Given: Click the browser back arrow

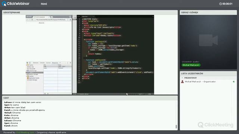Looking at the screenshot, I should tap(27, 20).
